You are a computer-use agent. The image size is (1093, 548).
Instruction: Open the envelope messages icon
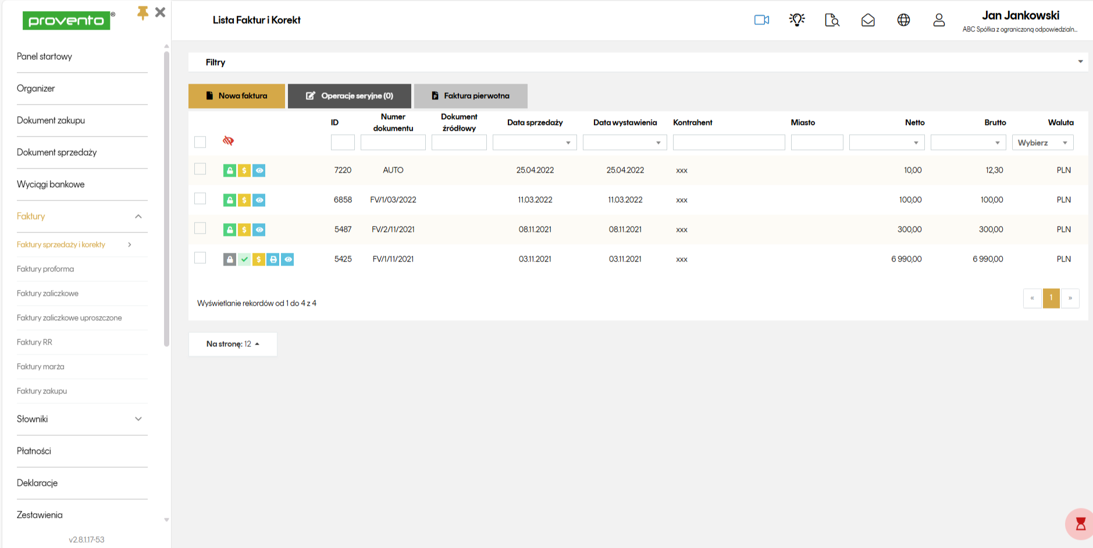(x=868, y=20)
